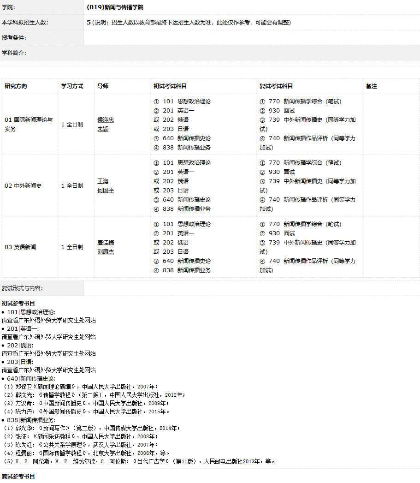Open advisor 侯迎忠's profile link
The image size is (420, 483).
tap(106, 120)
